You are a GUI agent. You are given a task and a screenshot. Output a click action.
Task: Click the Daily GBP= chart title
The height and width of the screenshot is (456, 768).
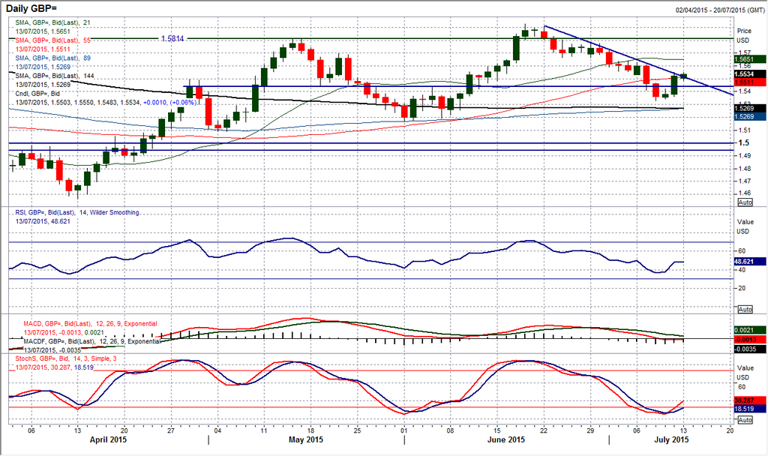30,8
